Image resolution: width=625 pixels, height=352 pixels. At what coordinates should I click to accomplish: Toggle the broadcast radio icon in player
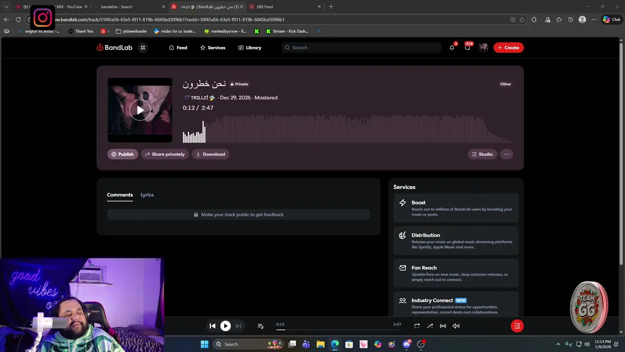coord(443,326)
